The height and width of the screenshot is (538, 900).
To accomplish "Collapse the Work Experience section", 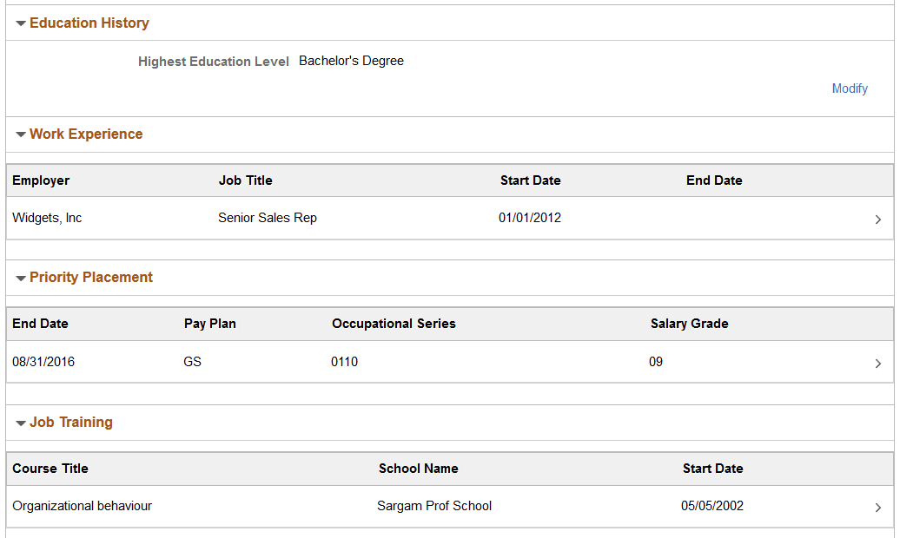I will click(21, 134).
